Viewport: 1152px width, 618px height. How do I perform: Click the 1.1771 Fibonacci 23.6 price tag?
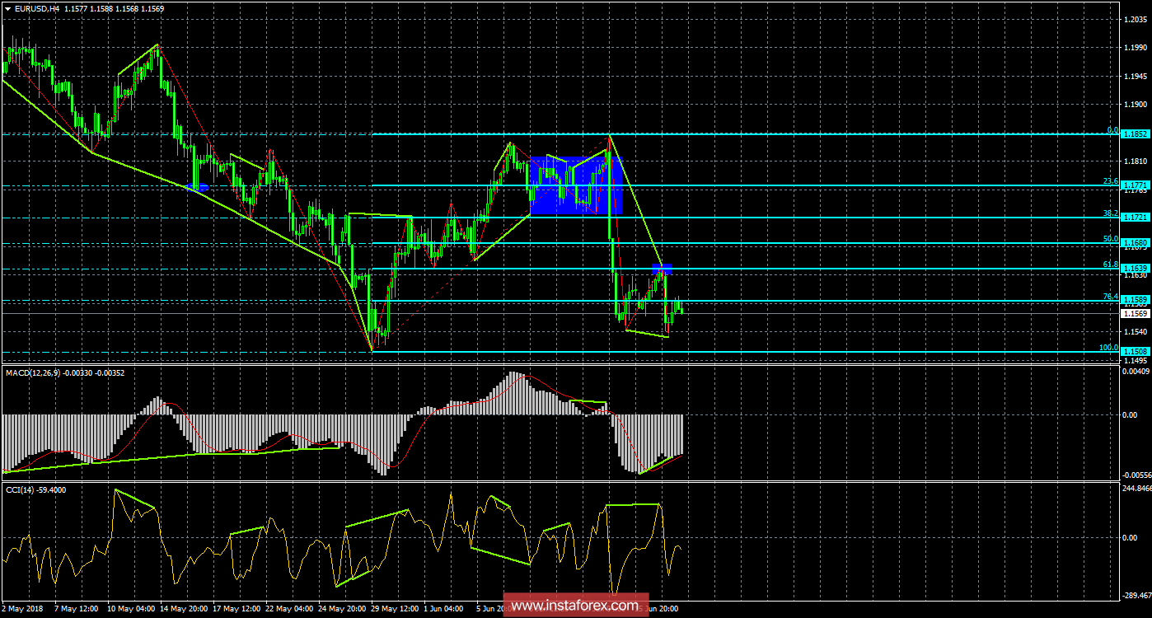tap(1135, 186)
